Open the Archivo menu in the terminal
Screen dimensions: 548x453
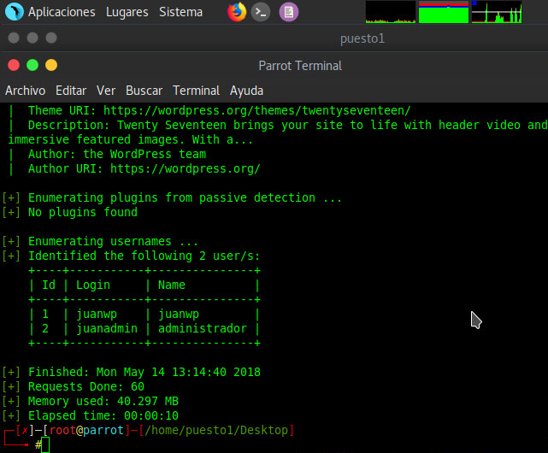[x=26, y=91]
